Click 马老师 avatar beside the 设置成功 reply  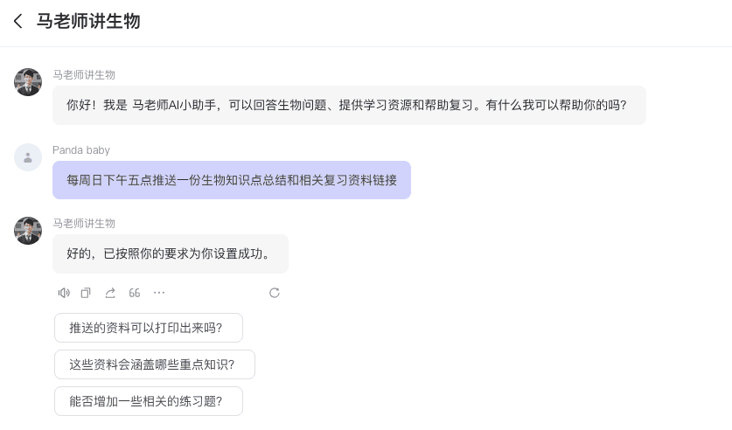tap(28, 231)
